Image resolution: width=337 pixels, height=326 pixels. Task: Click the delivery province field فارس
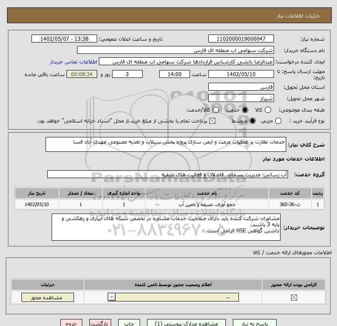coord(241,87)
